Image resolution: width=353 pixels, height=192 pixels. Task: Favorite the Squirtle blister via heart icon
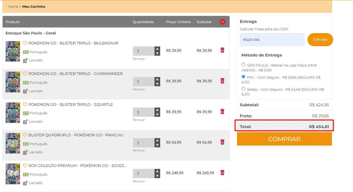[x=25, y=104]
